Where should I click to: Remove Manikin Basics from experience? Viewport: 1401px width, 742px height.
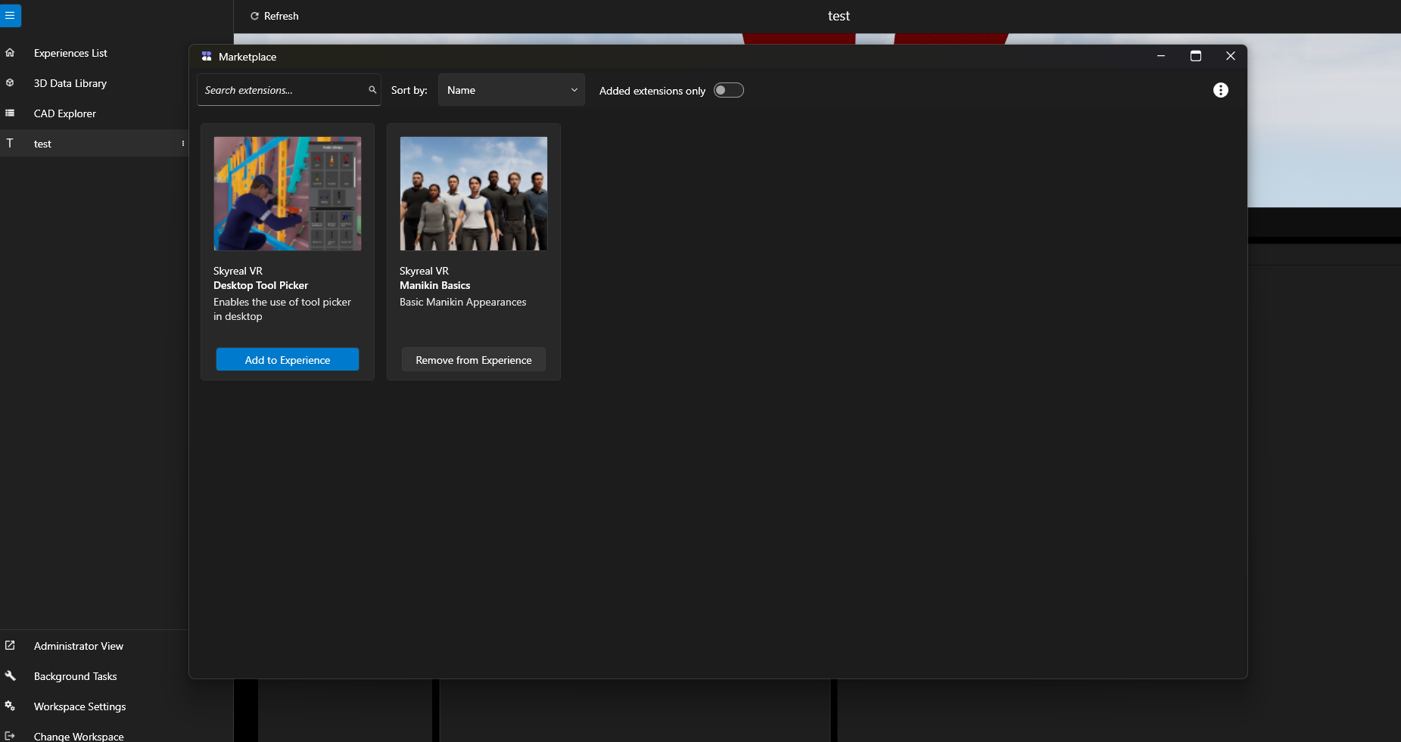tap(473, 360)
